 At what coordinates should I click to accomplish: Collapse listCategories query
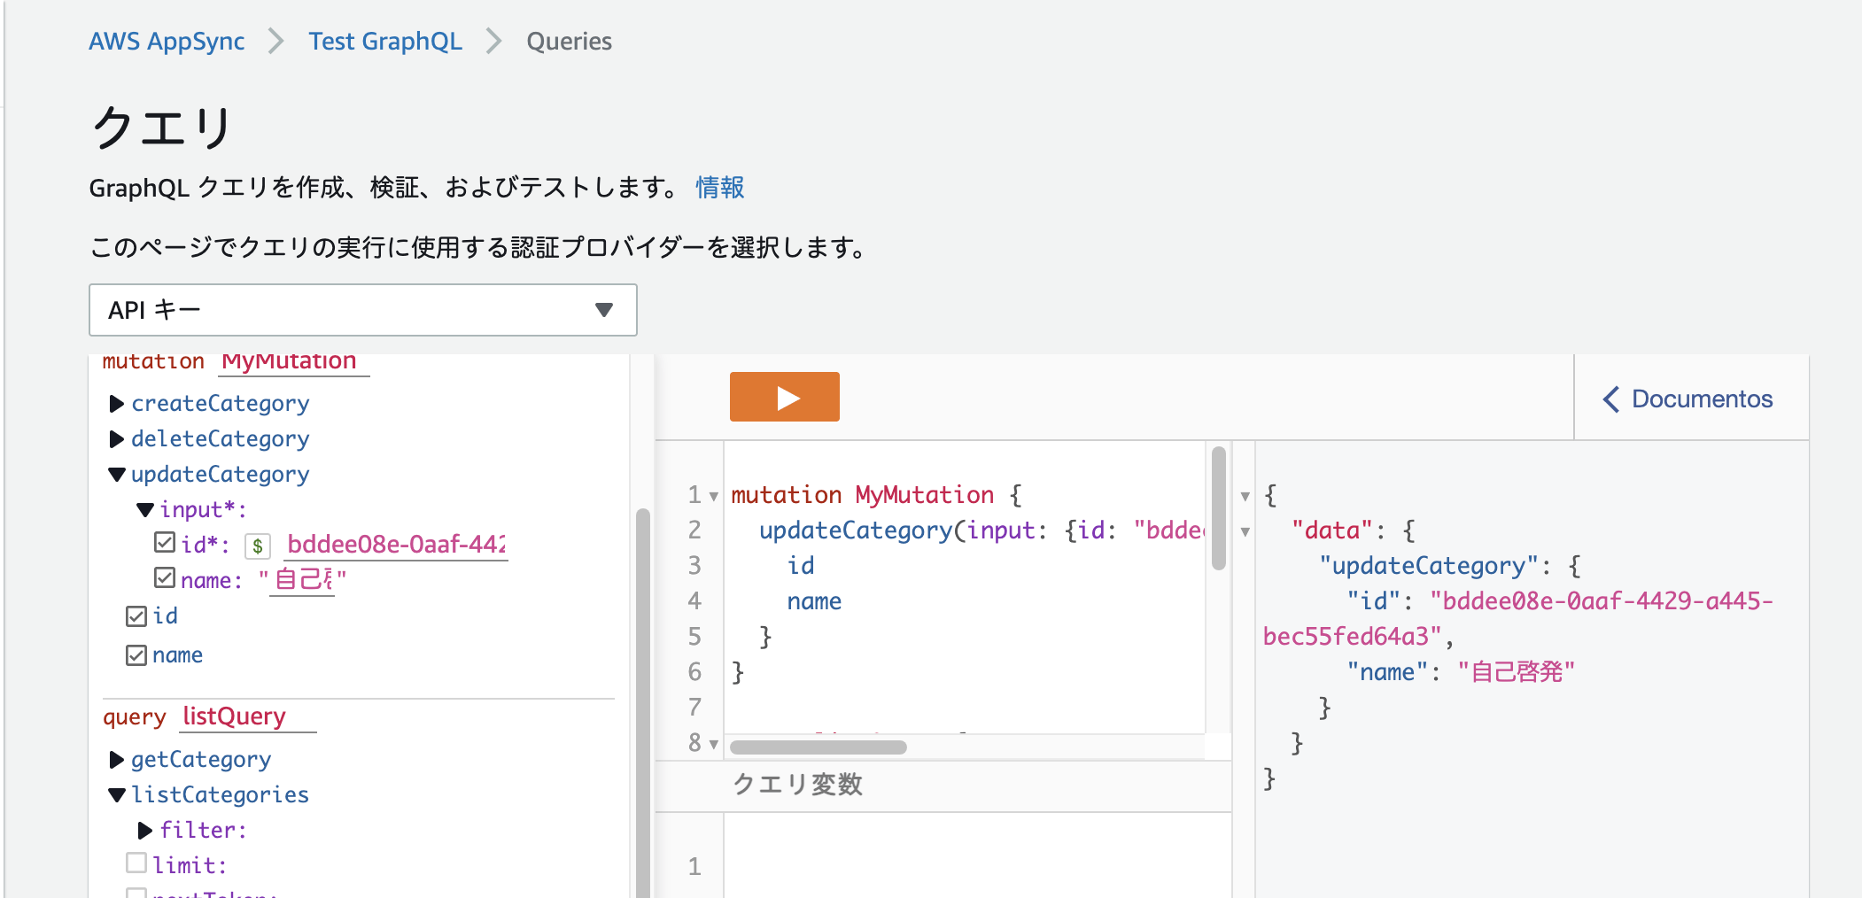116,795
